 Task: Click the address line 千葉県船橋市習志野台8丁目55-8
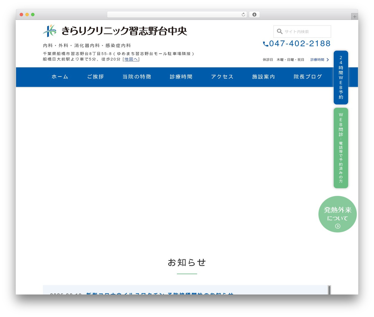click(118, 54)
